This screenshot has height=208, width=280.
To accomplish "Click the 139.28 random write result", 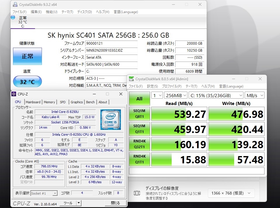I will [236, 144].
